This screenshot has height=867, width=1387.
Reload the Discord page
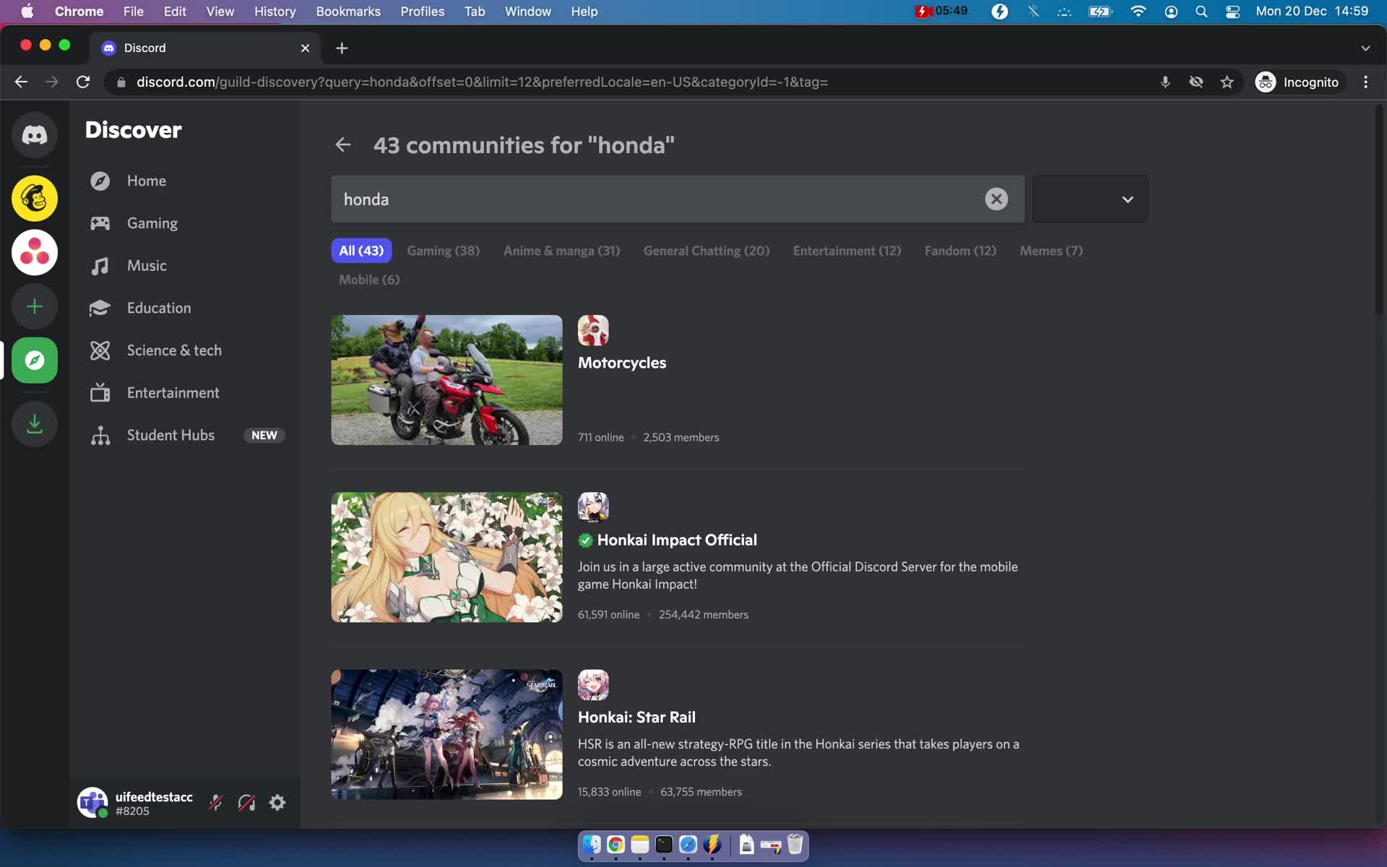point(83,82)
